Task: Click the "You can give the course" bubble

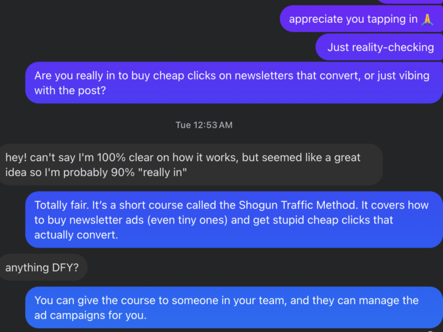Action: click(234, 307)
